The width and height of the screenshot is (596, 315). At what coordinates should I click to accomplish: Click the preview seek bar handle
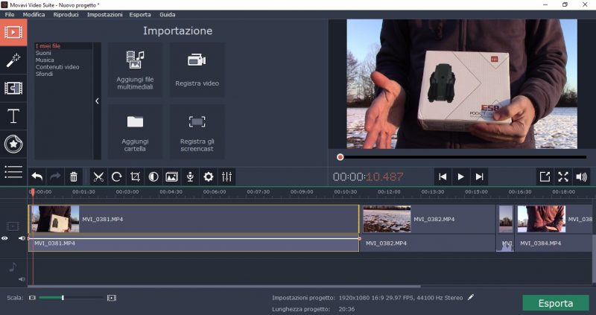(x=340, y=157)
